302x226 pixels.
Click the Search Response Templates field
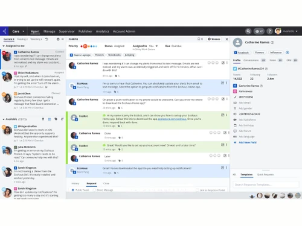tap(266, 184)
